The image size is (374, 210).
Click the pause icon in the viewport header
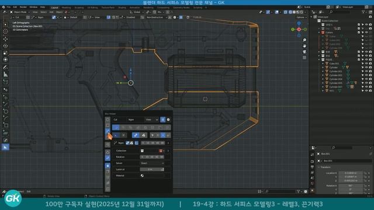181,17
